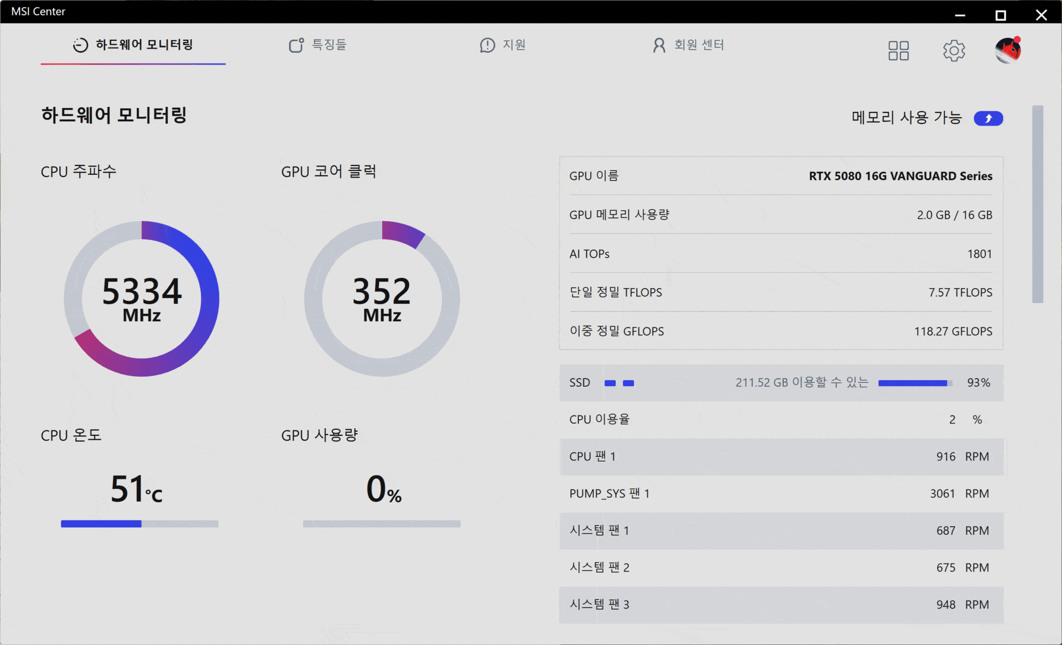
Task: Click the member center person icon
Action: 659,45
